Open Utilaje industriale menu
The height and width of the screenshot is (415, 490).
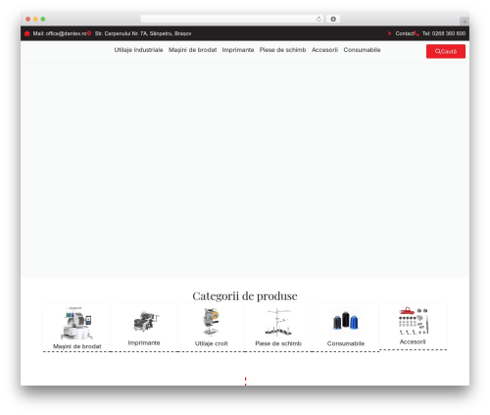coord(138,50)
